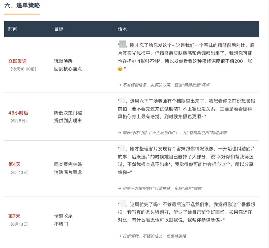Click the italic note starting "降低到访门槛"
Image resolution: width=269 pixels, height=248 pixels.
tap(172, 133)
